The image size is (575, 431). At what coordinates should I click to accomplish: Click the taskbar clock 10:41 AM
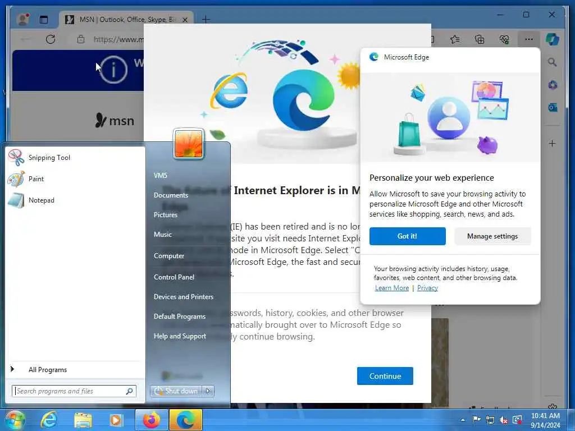(x=545, y=416)
